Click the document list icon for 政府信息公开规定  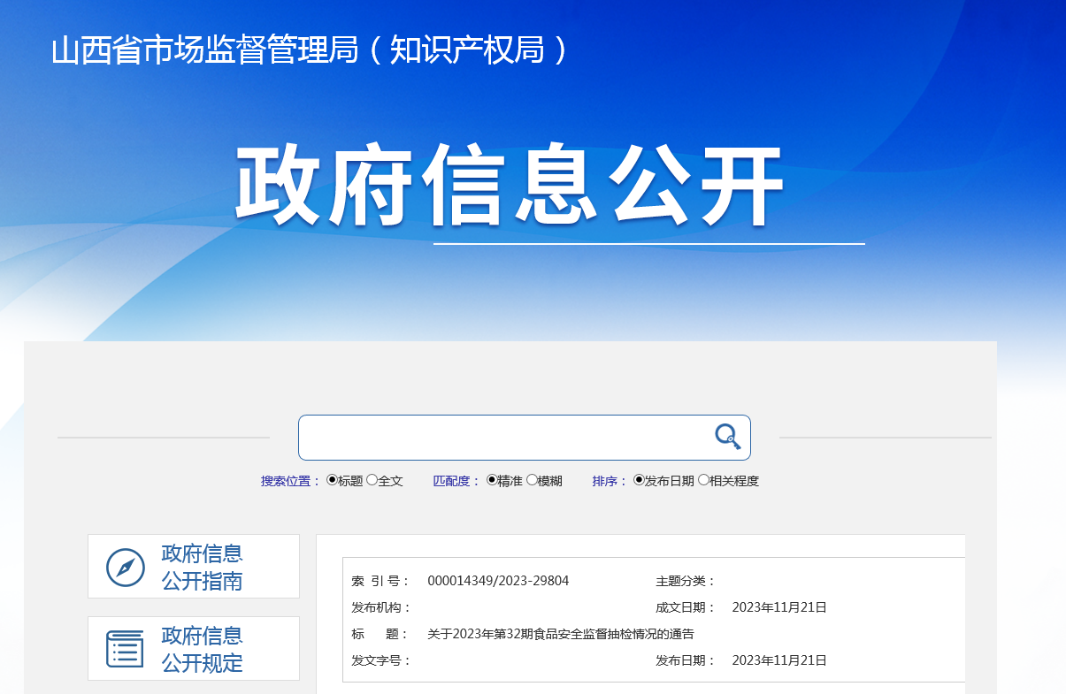coord(125,649)
